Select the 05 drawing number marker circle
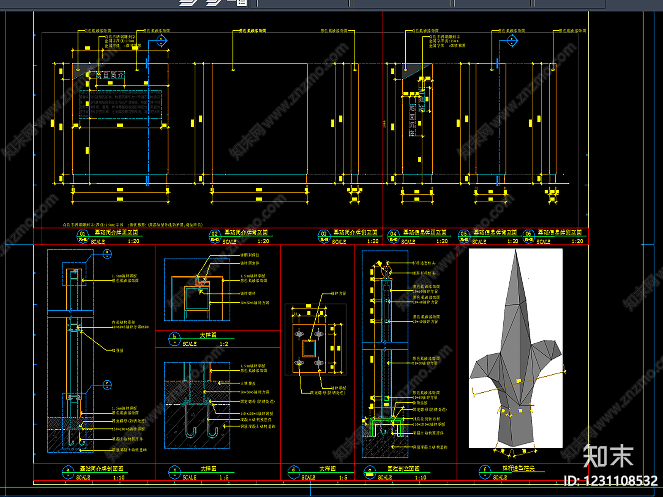 coord(464,236)
